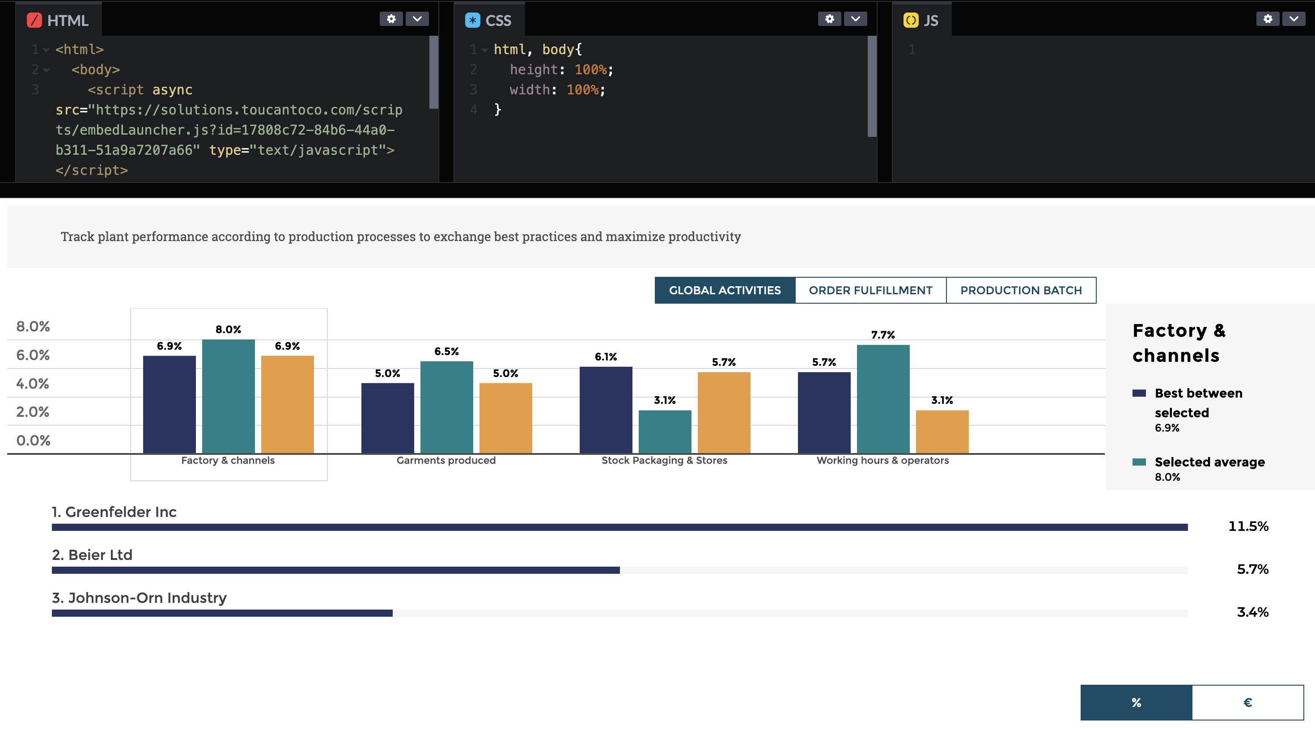
Task: Select the Production Batch tab
Action: tap(1021, 290)
